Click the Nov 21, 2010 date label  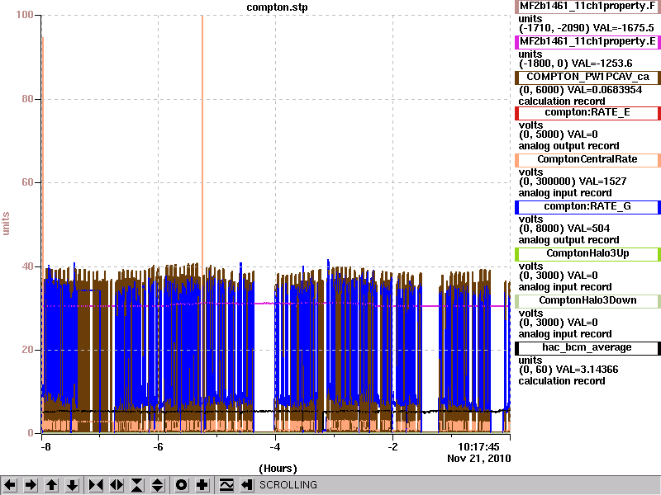[x=479, y=459]
